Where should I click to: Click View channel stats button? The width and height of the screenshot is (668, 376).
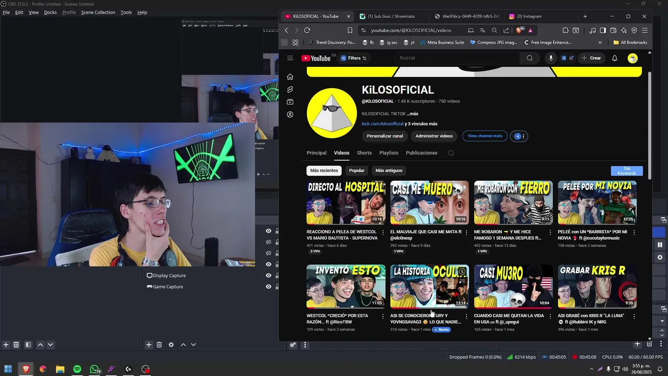pyautogui.click(x=485, y=136)
